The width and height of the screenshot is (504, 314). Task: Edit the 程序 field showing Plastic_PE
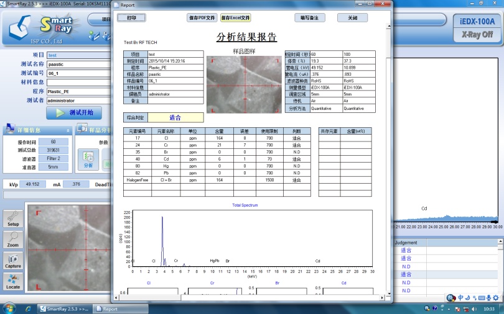(79, 92)
